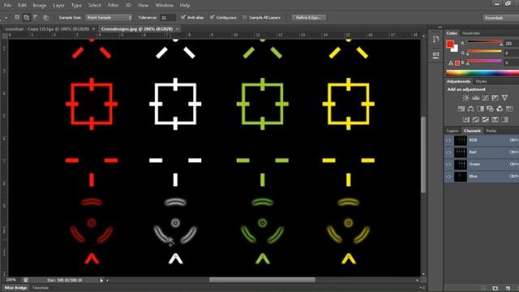The width and height of the screenshot is (519, 292).
Task: Open the Filter menu
Action: pyautogui.click(x=113, y=6)
